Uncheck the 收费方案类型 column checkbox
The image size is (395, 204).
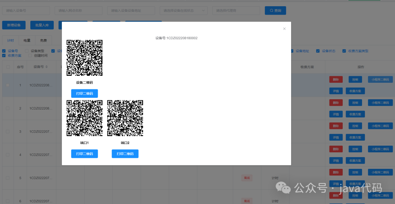click(x=344, y=51)
